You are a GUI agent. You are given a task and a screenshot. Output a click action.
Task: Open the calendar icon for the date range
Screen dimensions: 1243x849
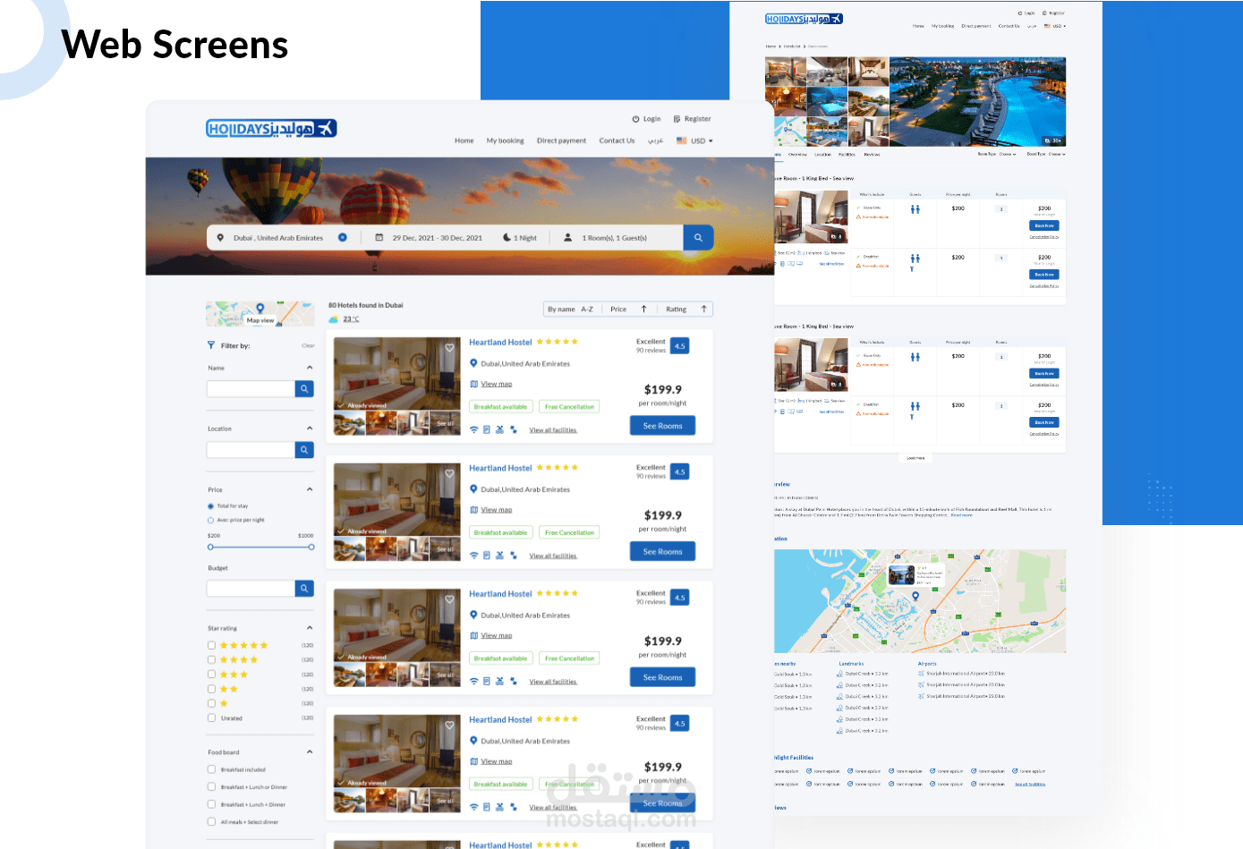(x=379, y=238)
